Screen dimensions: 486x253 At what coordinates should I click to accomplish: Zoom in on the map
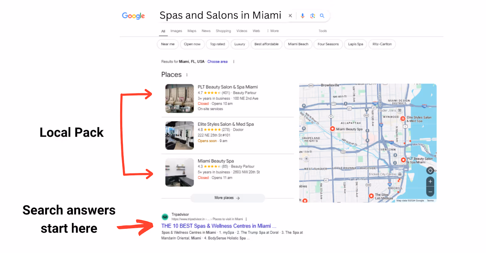pos(430,182)
